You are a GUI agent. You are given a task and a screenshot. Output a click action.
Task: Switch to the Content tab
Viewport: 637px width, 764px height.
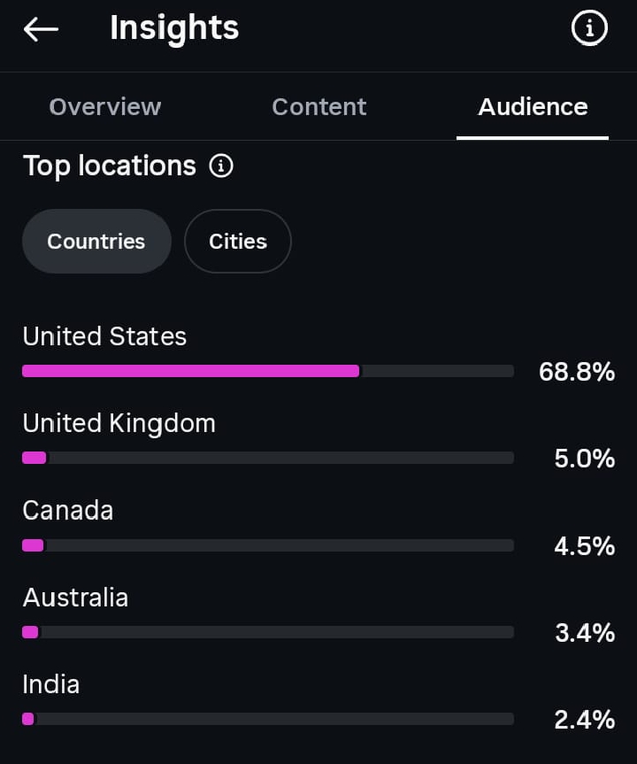(x=319, y=107)
